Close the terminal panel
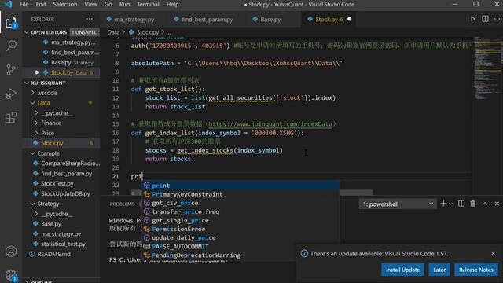Viewport: 503px width, 283px height. tap(497, 204)
